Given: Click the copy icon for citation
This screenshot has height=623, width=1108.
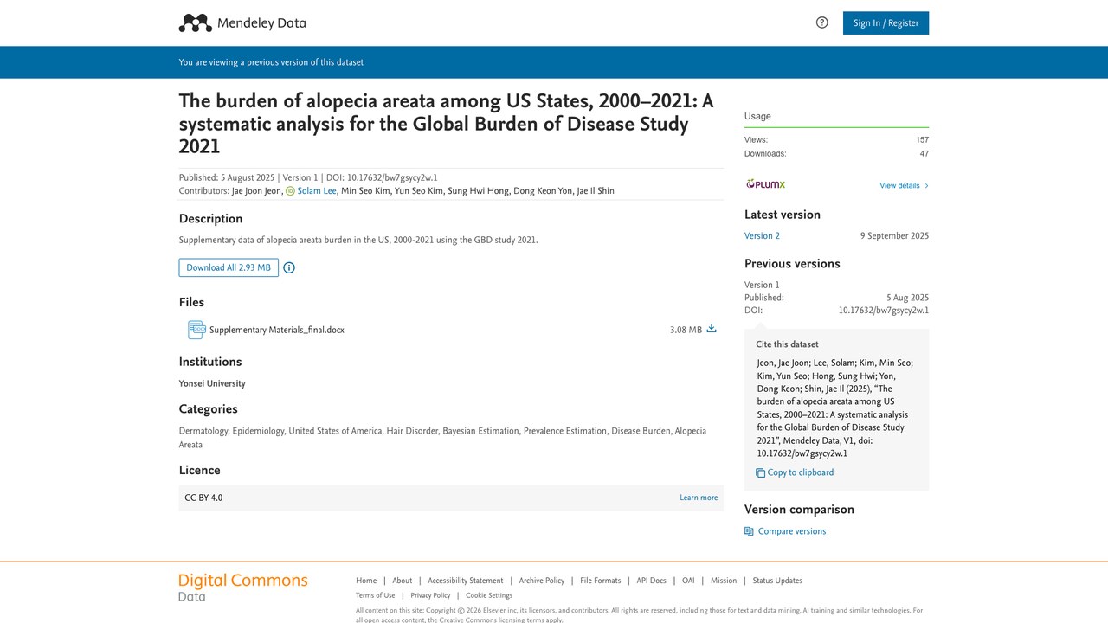Looking at the screenshot, I should point(760,472).
